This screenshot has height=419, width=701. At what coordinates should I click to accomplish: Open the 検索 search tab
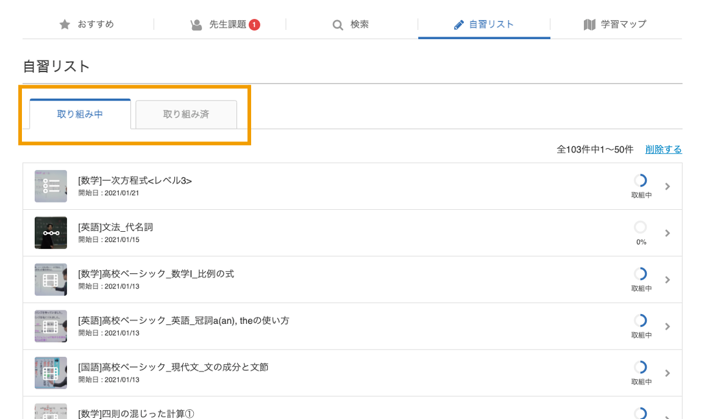[351, 24]
